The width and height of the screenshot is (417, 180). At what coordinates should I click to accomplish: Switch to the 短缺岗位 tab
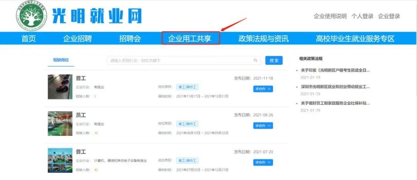[x=61, y=60]
